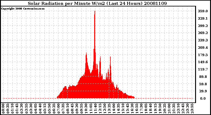Click the x-axis time label 06:25
Viewport: 211px width, 115px height.
point(54,109)
